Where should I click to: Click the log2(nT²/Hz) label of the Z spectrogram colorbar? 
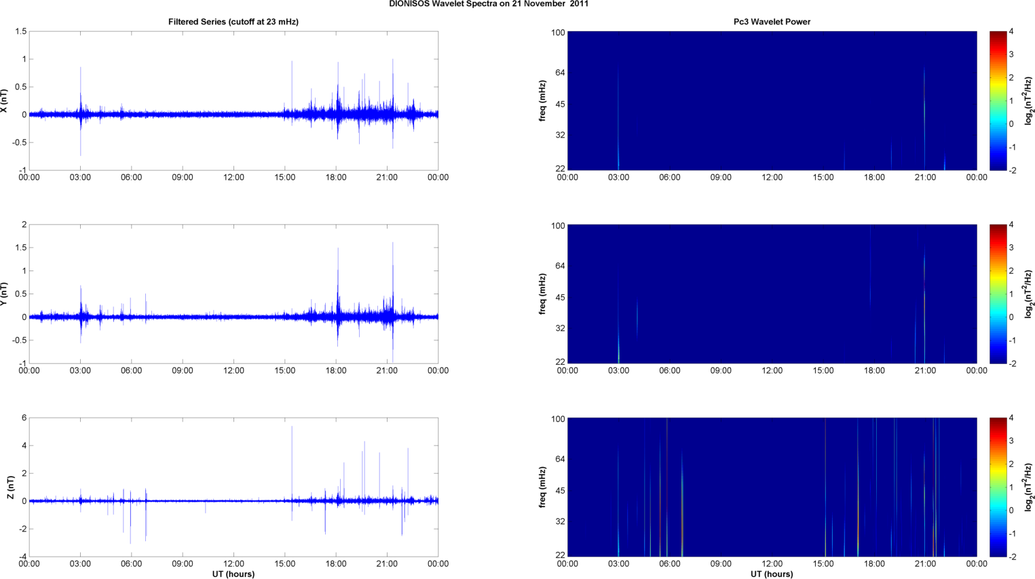[1029, 487]
